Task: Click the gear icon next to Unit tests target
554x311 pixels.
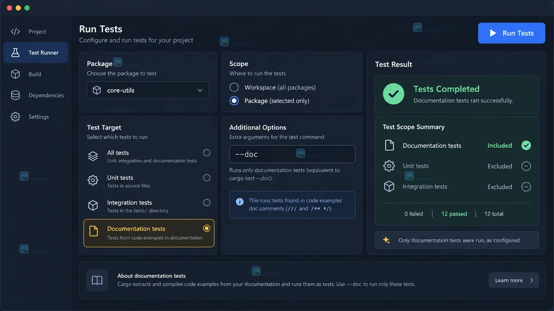Action: pyautogui.click(x=93, y=180)
